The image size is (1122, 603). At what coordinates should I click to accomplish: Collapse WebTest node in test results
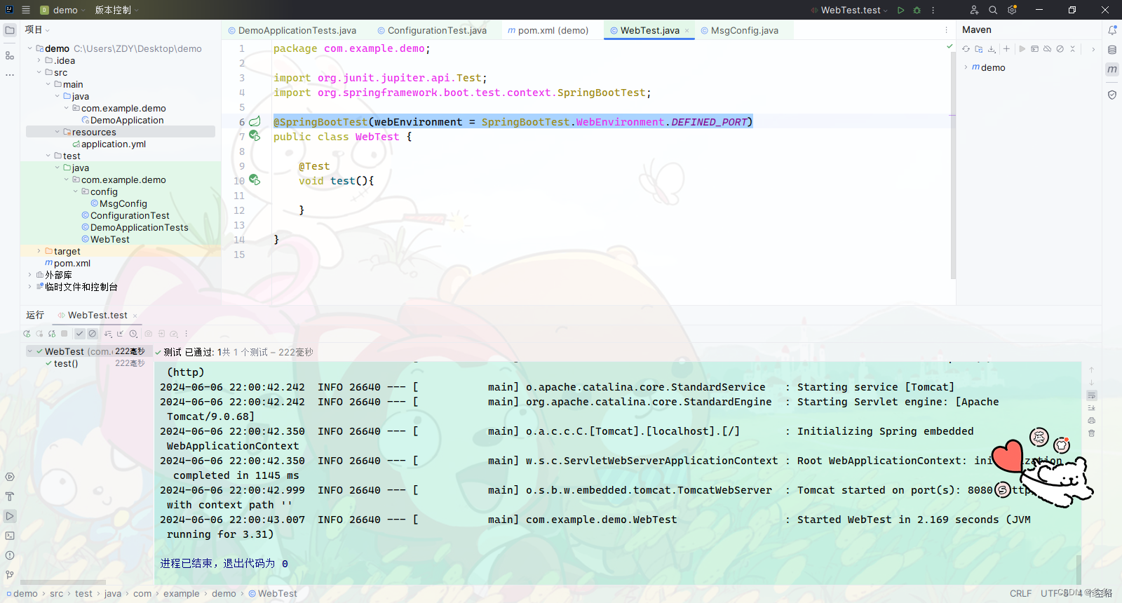(x=30, y=351)
